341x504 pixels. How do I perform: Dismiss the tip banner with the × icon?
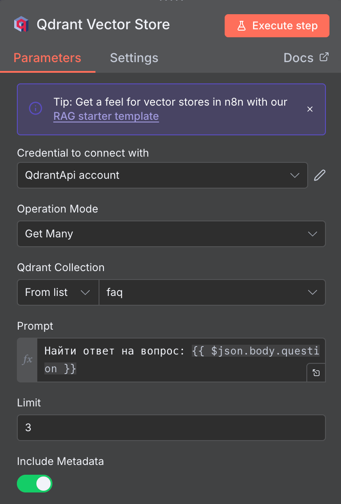(x=310, y=109)
